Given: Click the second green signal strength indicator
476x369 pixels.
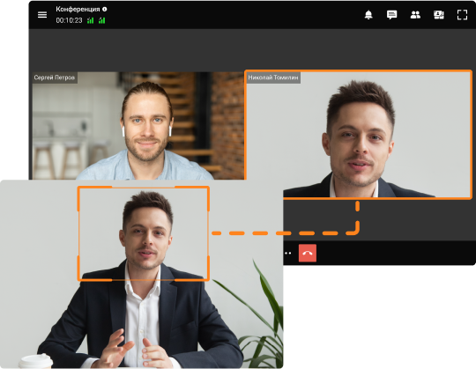Looking at the screenshot, I should [102, 20].
